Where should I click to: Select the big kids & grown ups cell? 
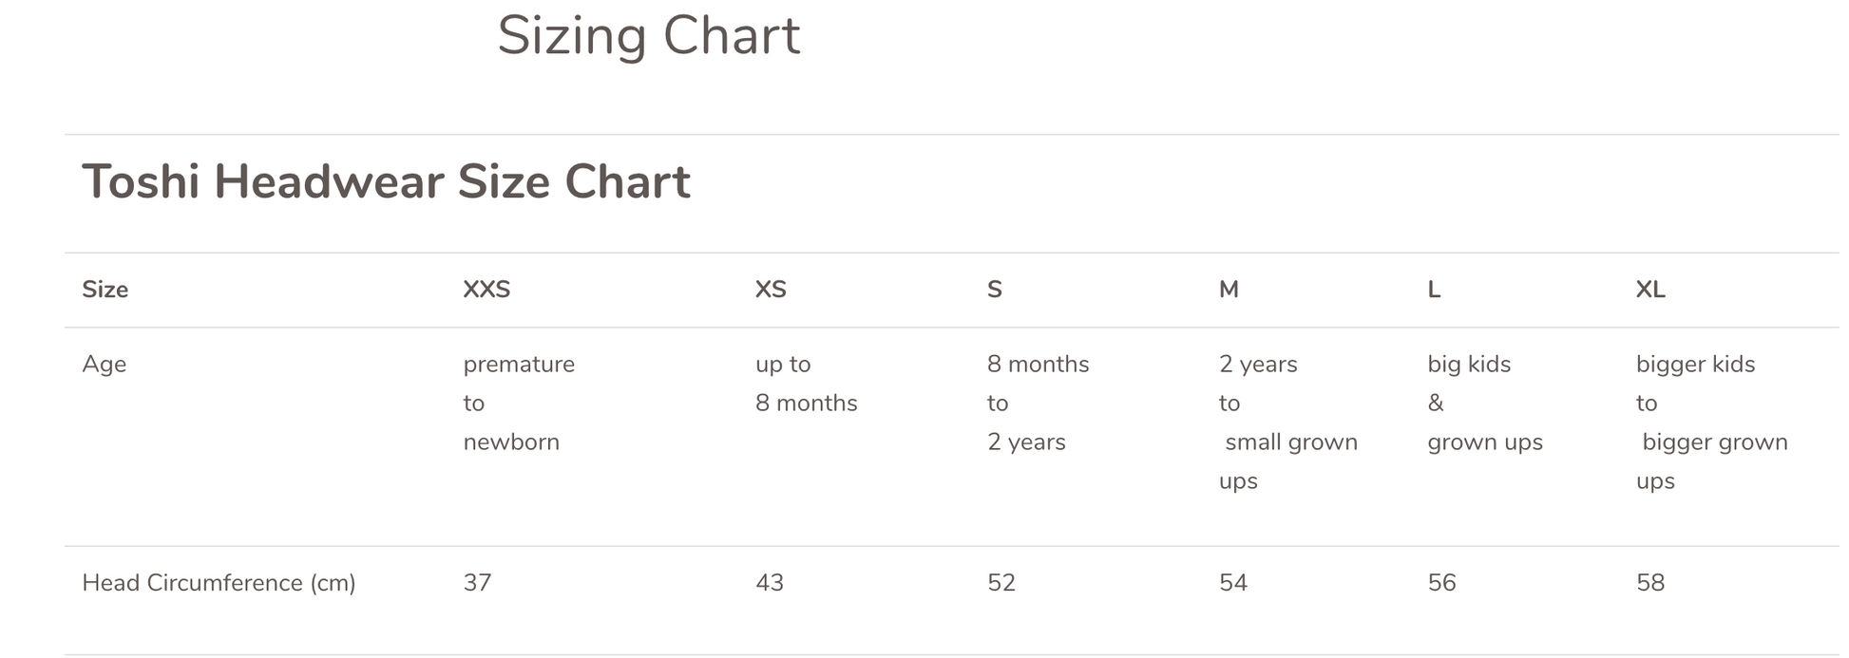1484,404
